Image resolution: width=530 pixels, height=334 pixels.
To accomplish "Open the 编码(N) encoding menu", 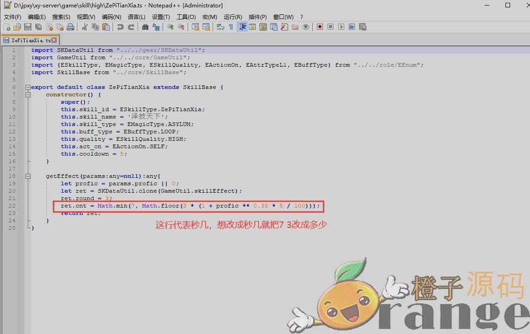I will [111, 17].
